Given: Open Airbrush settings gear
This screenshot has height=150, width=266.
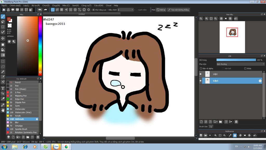Looking at the screenshot, I should [x=37, y=119].
